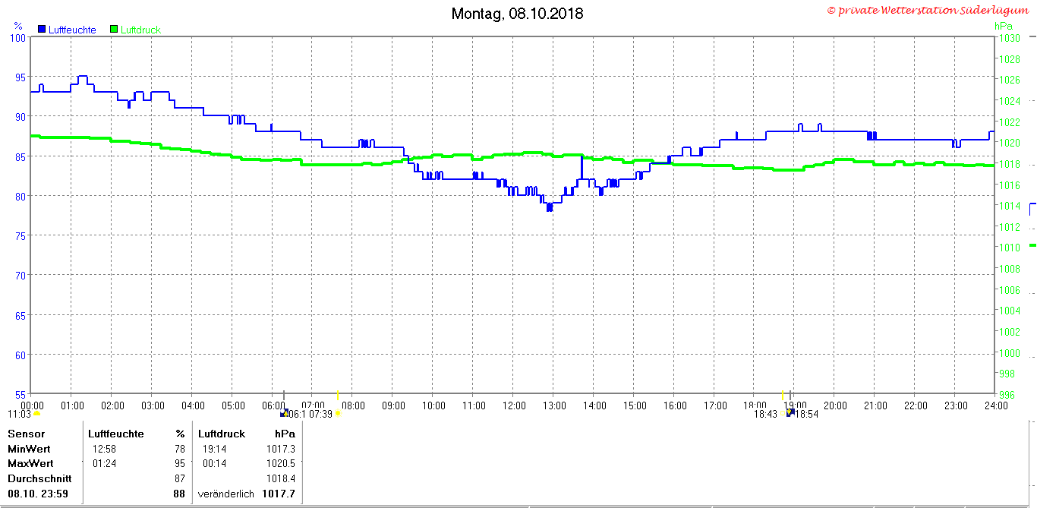Select the MaxWert row label
1037x508 pixels.
click(29, 463)
